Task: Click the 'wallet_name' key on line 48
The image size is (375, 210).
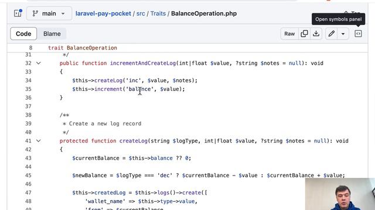Action: [x=105, y=201]
